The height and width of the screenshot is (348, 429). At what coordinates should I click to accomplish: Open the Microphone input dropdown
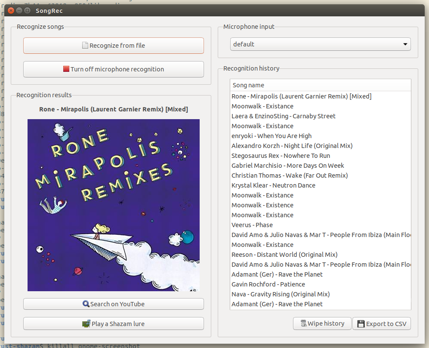pos(320,44)
